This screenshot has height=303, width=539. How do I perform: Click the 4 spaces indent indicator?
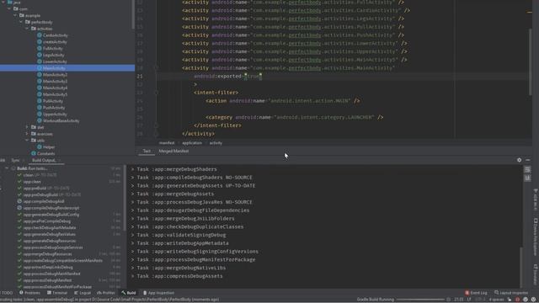(x=496, y=300)
